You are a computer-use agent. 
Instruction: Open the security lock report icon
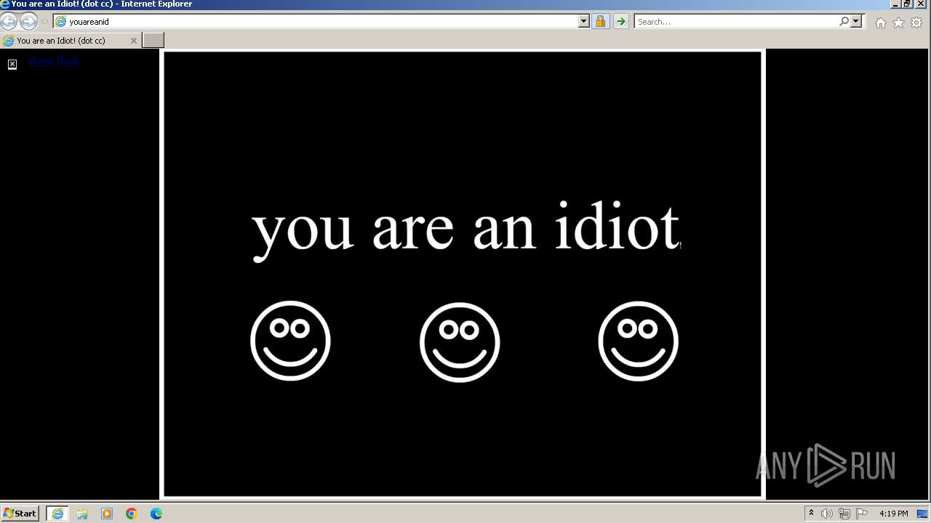600,22
